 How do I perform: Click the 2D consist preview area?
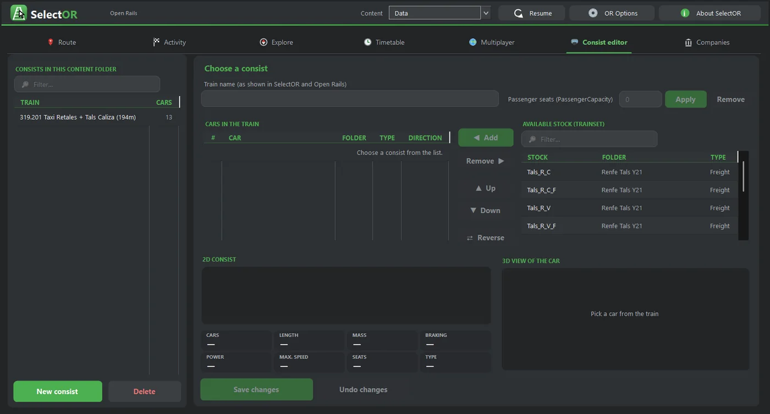(x=346, y=295)
